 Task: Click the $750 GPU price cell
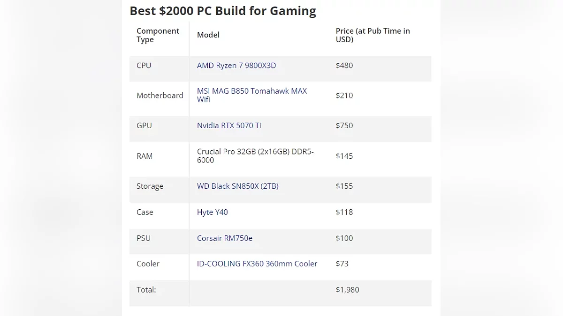pos(344,125)
